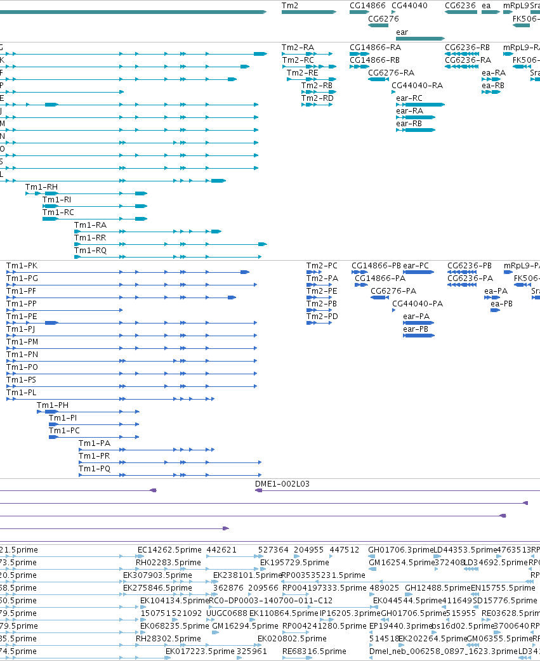The image size is (540, 661).
Task: Click the ear-RC transcript label
Action: pyautogui.click(x=409, y=98)
